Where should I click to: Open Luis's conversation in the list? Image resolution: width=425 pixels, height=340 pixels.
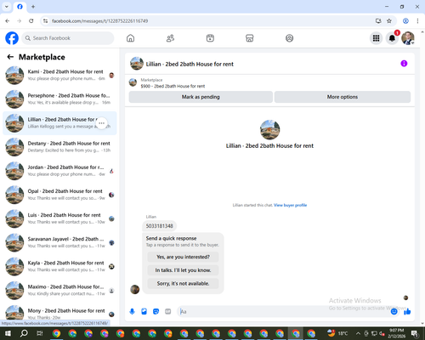pyautogui.click(x=59, y=218)
